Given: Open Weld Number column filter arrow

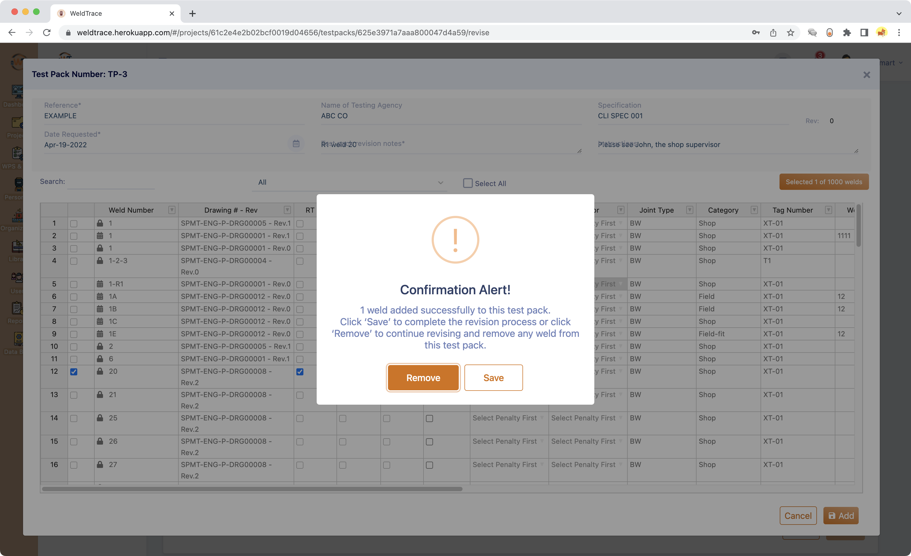Looking at the screenshot, I should pyautogui.click(x=172, y=210).
